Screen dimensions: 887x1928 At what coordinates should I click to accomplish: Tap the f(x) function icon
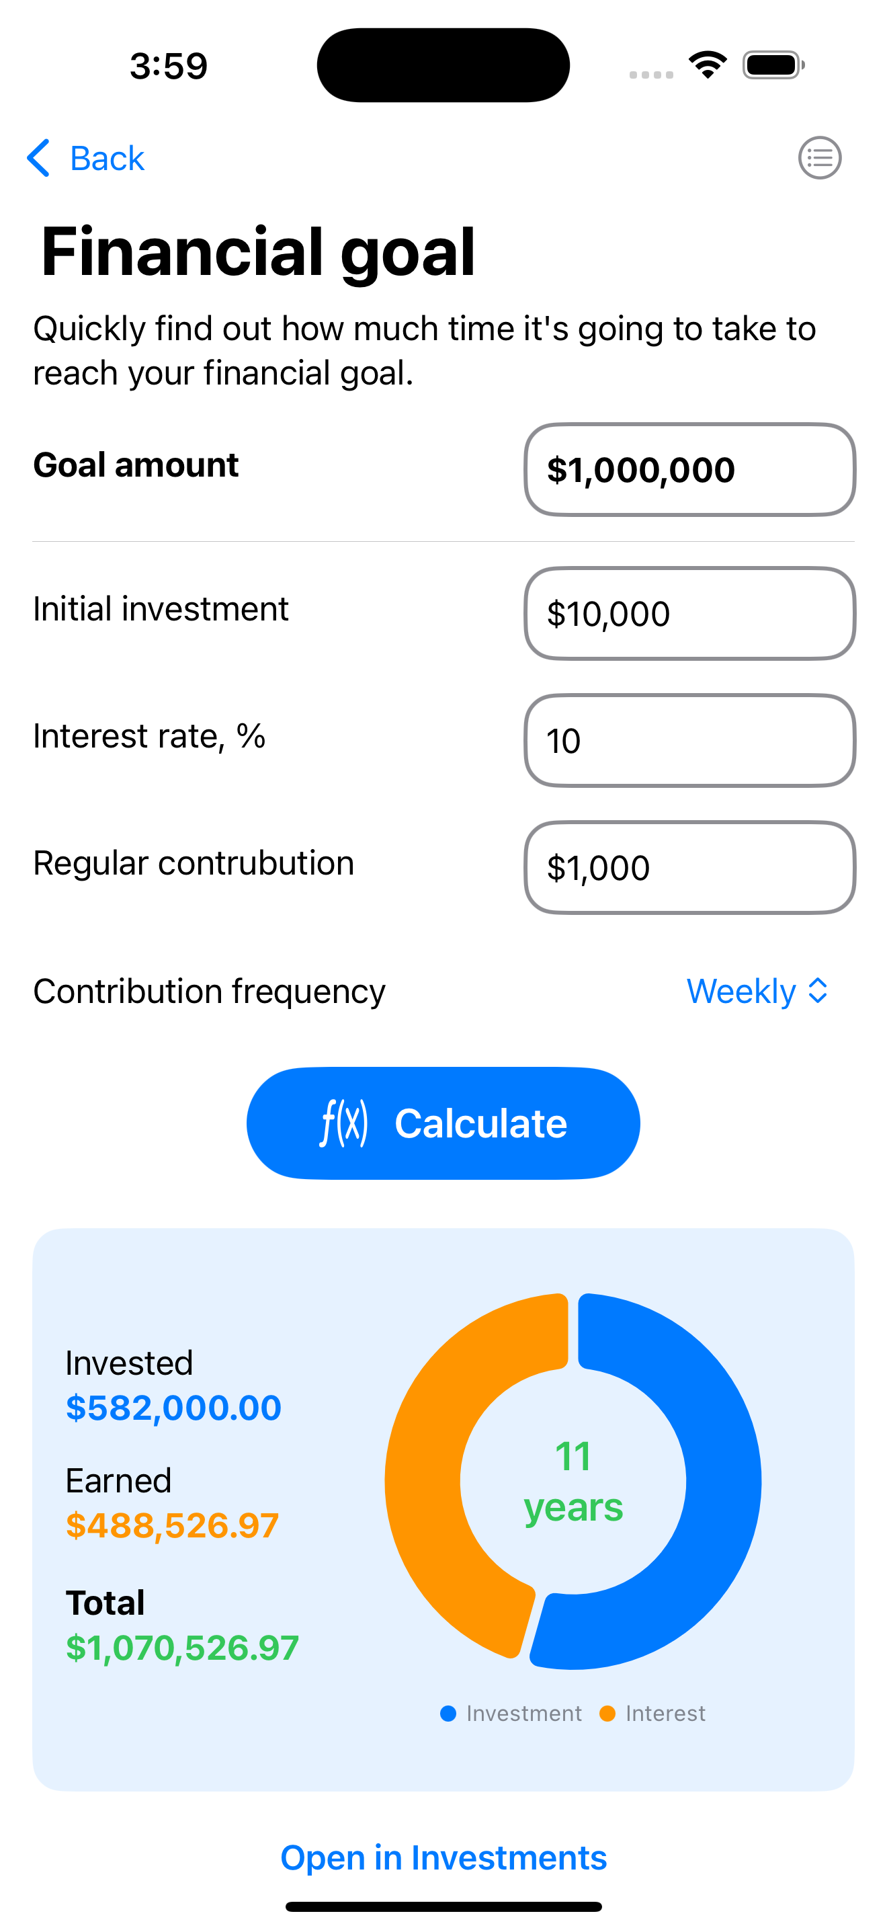click(344, 1123)
